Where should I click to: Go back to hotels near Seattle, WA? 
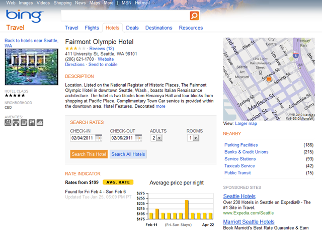coord(31,43)
